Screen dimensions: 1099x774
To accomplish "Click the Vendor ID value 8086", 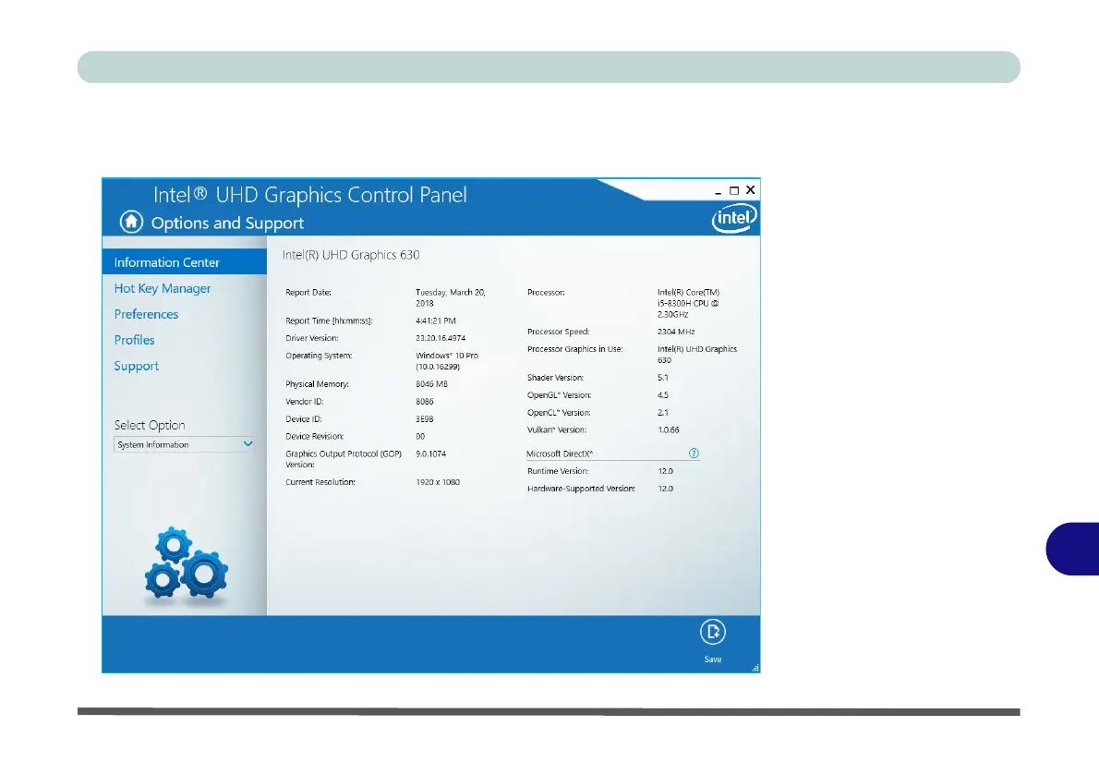I will 424,401.
